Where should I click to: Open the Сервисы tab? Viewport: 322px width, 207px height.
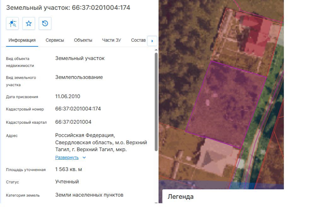pyautogui.click(x=55, y=40)
